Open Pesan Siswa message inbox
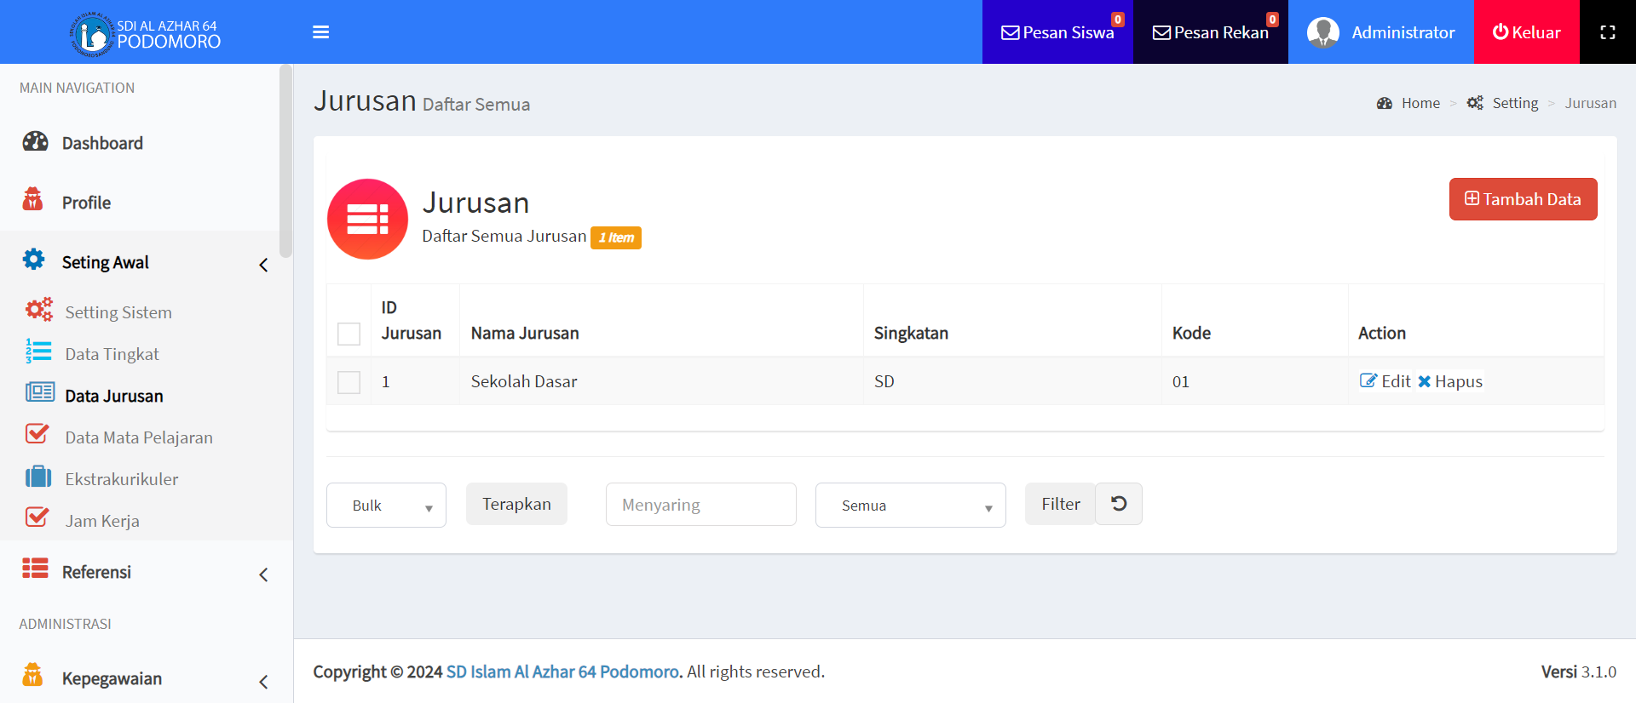Viewport: 1636px width, 703px height. (x=1057, y=32)
